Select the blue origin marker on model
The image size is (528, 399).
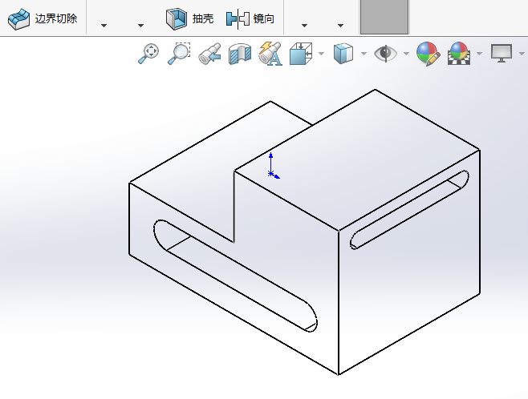272,171
